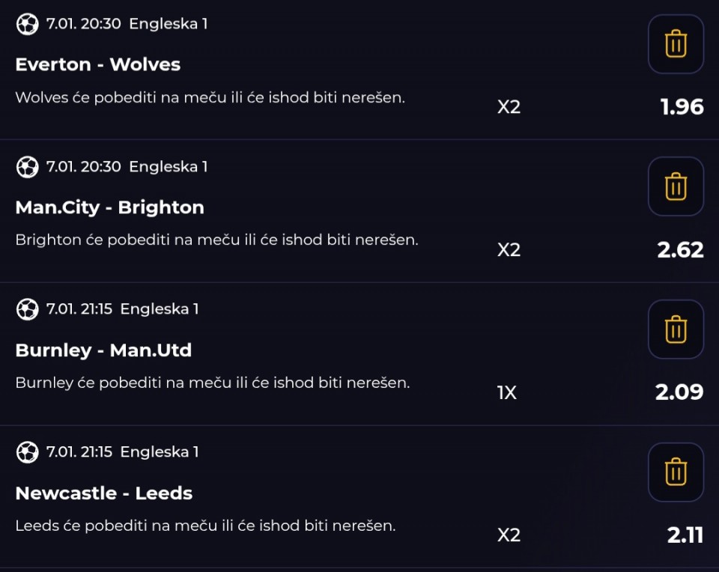Select the 2.62 odds value
The height and width of the screenshot is (572, 719).
coord(680,249)
